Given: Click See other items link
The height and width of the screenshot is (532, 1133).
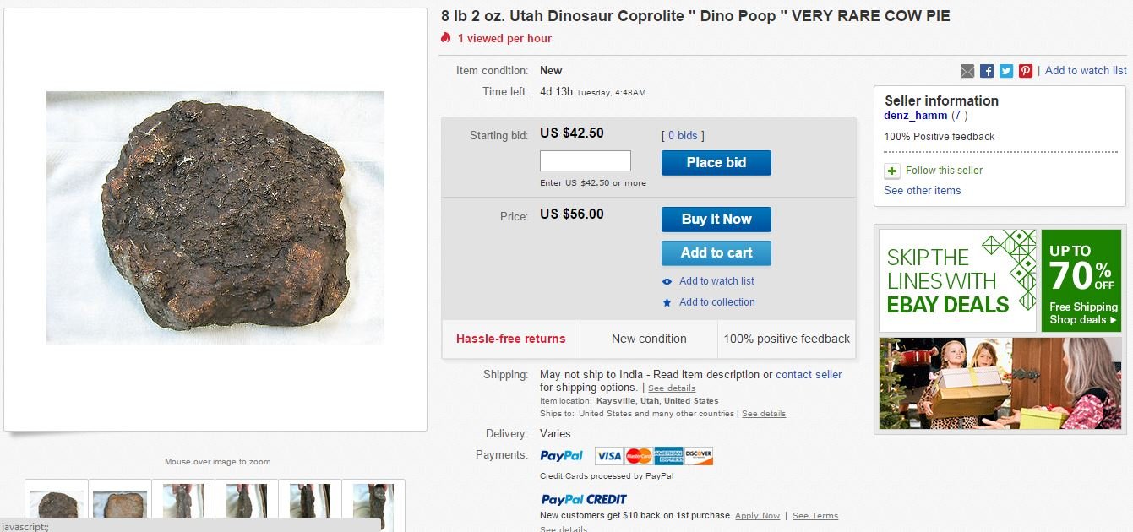Looking at the screenshot, I should pyautogui.click(x=923, y=191).
